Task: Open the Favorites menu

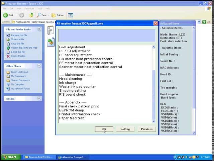Action: 29,8
